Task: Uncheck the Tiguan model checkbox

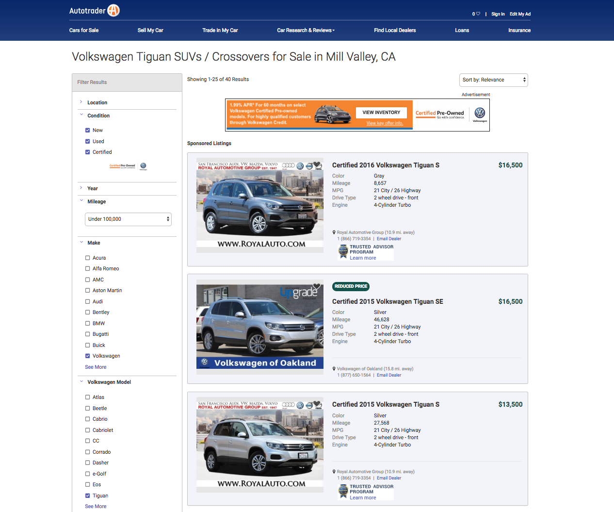Action: tap(88, 495)
